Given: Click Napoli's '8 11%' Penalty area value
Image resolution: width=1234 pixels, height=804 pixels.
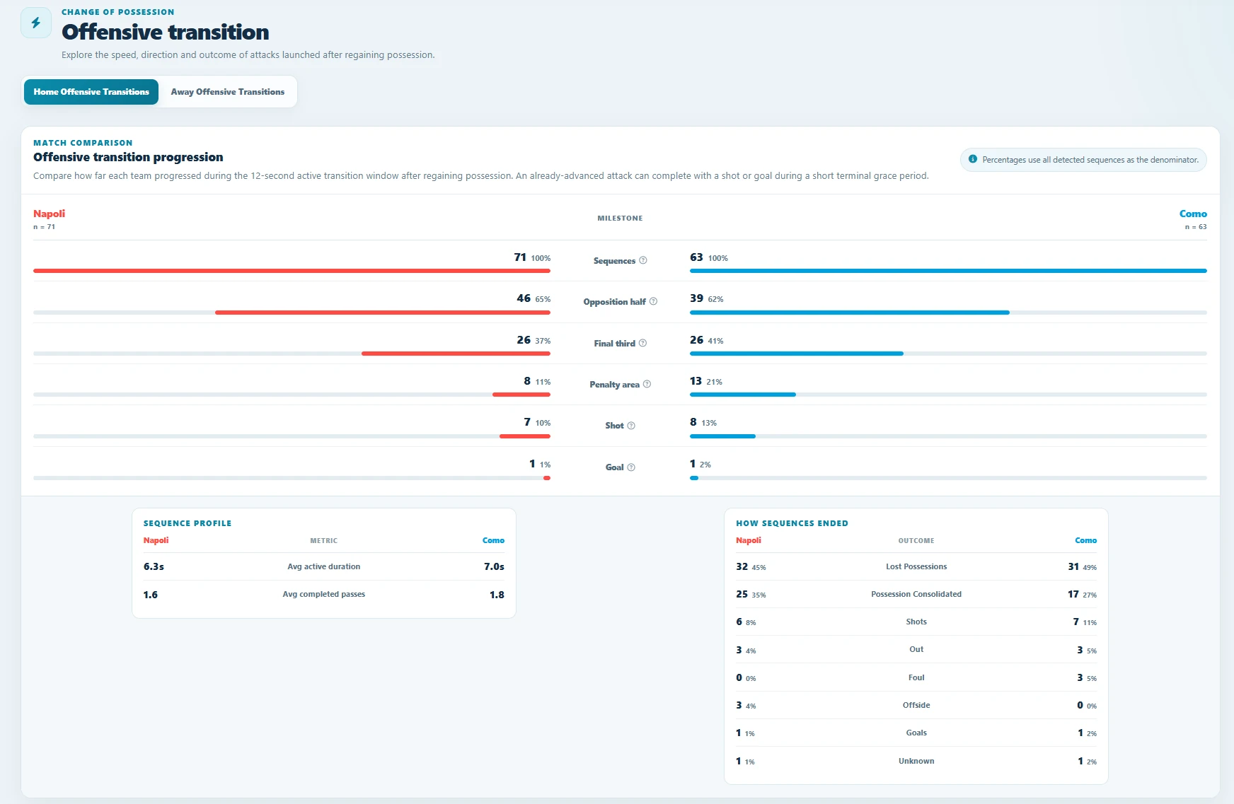Looking at the screenshot, I should click(x=537, y=381).
